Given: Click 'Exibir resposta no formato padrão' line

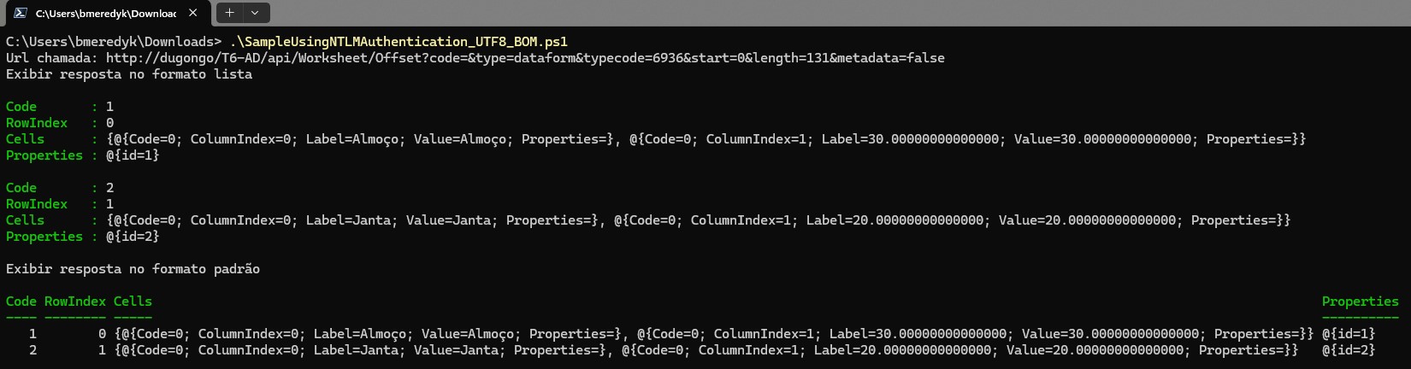Looking at the screenshot, I should coord(133,269).
